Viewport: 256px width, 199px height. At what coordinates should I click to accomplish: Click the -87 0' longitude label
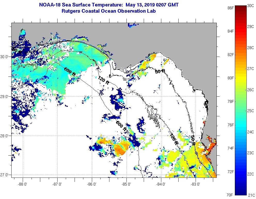click(58, 185)
